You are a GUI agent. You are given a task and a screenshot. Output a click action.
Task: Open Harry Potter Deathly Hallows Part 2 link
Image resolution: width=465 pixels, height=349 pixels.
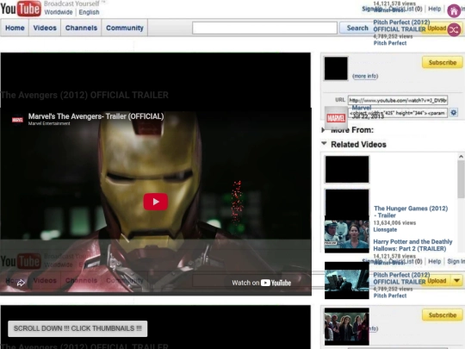point(412,245)
